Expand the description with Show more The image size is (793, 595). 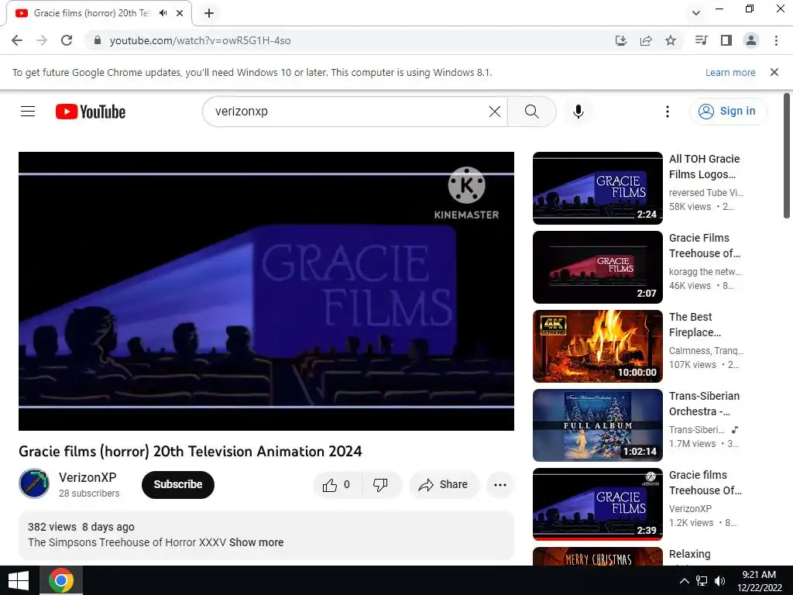pos(256,542)
